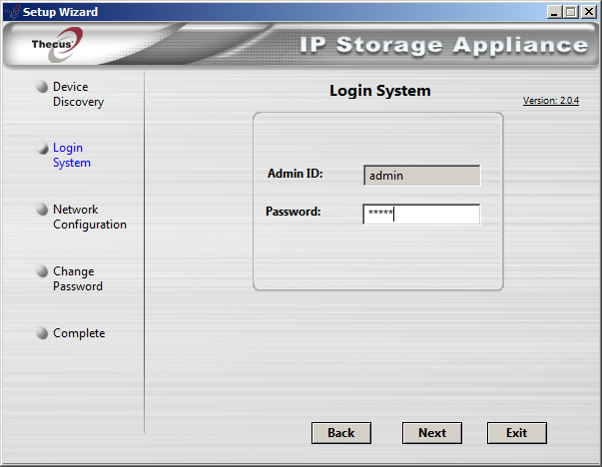
Task: Click the Admin ID field
Action: [421, 176]
